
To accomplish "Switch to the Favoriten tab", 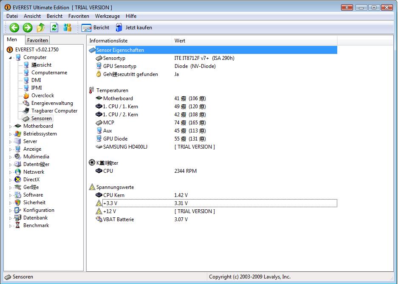I will [37, 40].
